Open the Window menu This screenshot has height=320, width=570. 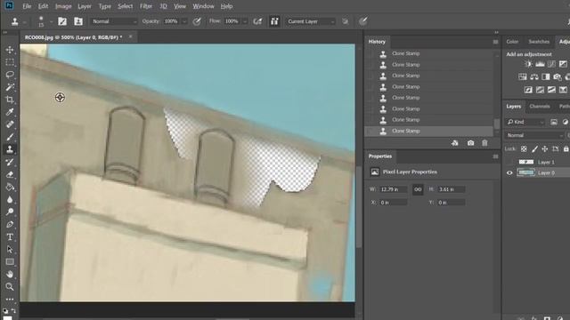203,6
